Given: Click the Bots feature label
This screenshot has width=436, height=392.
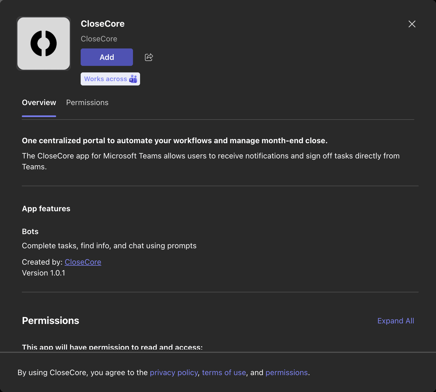Looking at the screenshot, I should click(30, 231).
